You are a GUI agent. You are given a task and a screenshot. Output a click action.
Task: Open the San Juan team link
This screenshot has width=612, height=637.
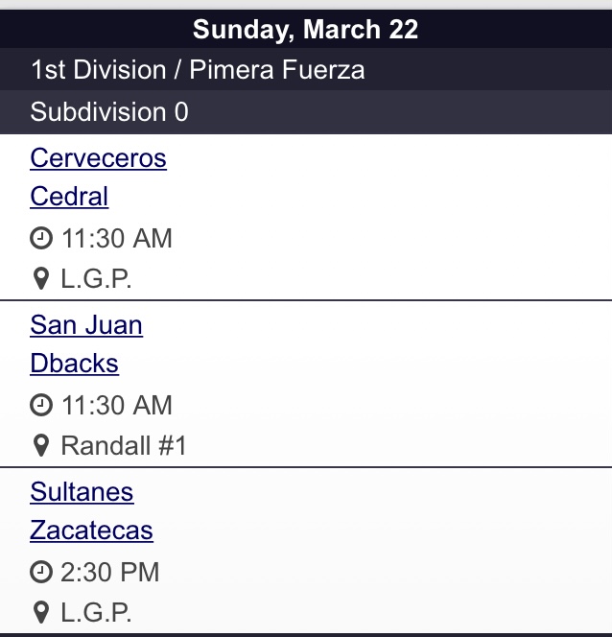pyautogui.click(x=86, y=325)
